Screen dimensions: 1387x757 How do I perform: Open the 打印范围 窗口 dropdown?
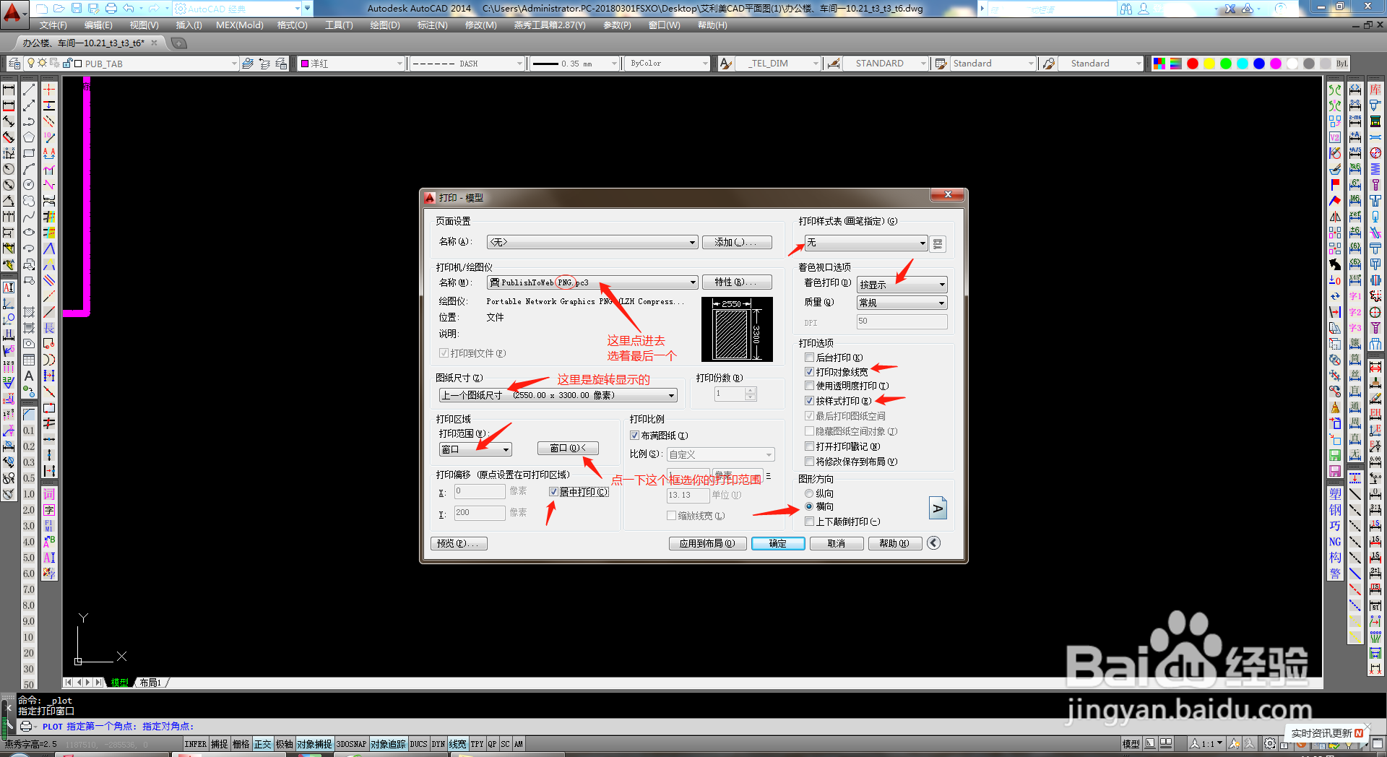point(475,449)
